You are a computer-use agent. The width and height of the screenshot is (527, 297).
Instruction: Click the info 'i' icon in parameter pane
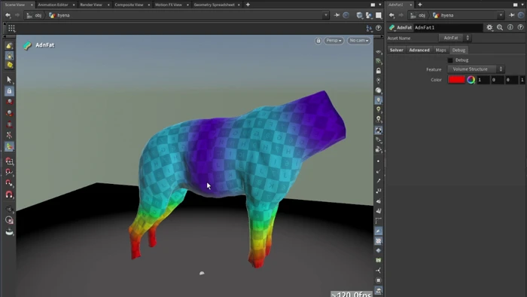[x=510, y=28]
